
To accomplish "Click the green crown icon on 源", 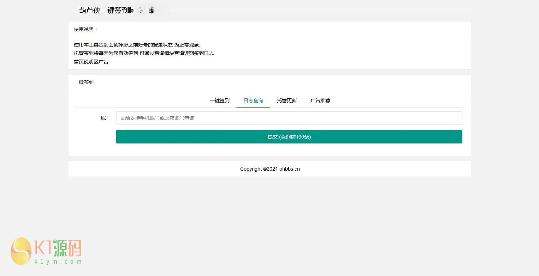I will tap(55, 241).
